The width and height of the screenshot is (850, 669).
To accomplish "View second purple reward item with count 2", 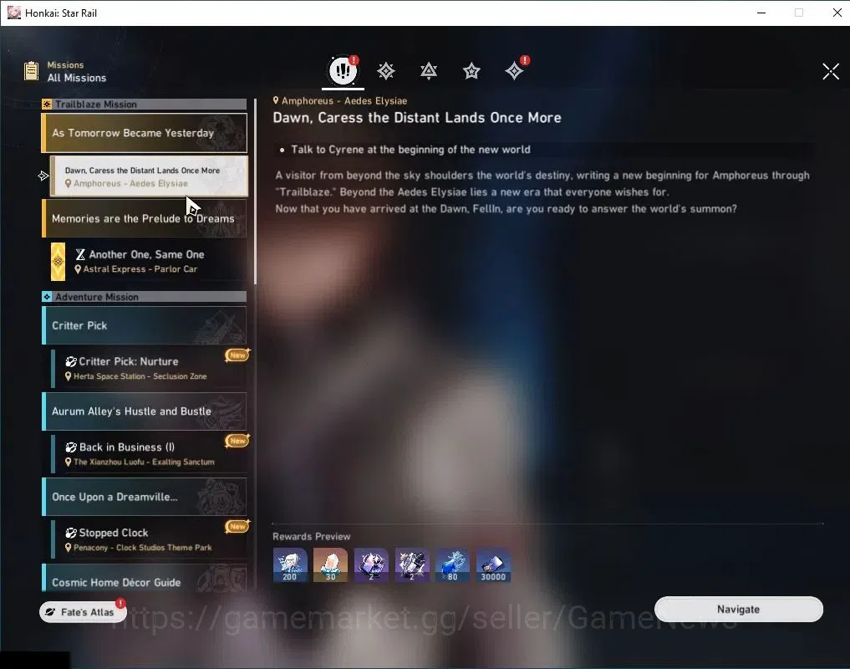I will (412, 564).
